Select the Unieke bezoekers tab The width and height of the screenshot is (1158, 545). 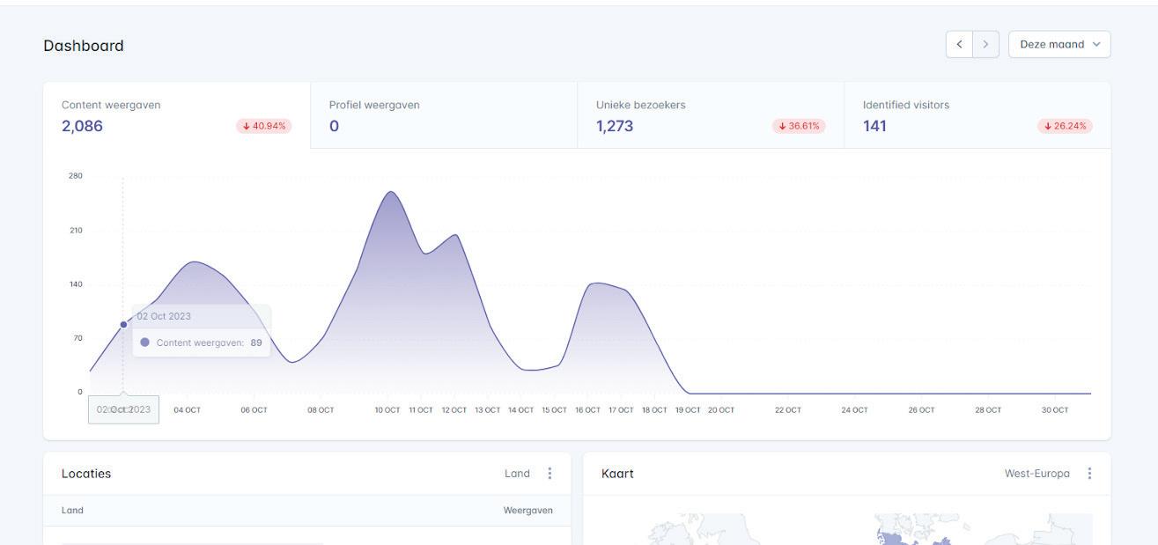(x=711, y=115)
